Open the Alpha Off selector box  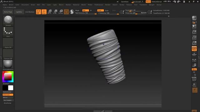8,43
